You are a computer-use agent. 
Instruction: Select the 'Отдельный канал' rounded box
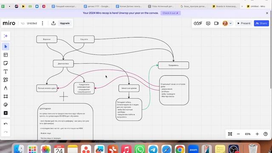pyautogui.click(x=174, y=90)
